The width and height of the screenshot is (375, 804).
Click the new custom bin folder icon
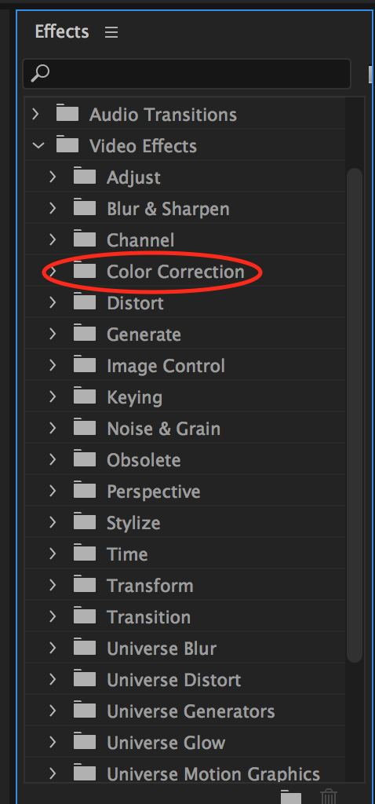[290, 797]
